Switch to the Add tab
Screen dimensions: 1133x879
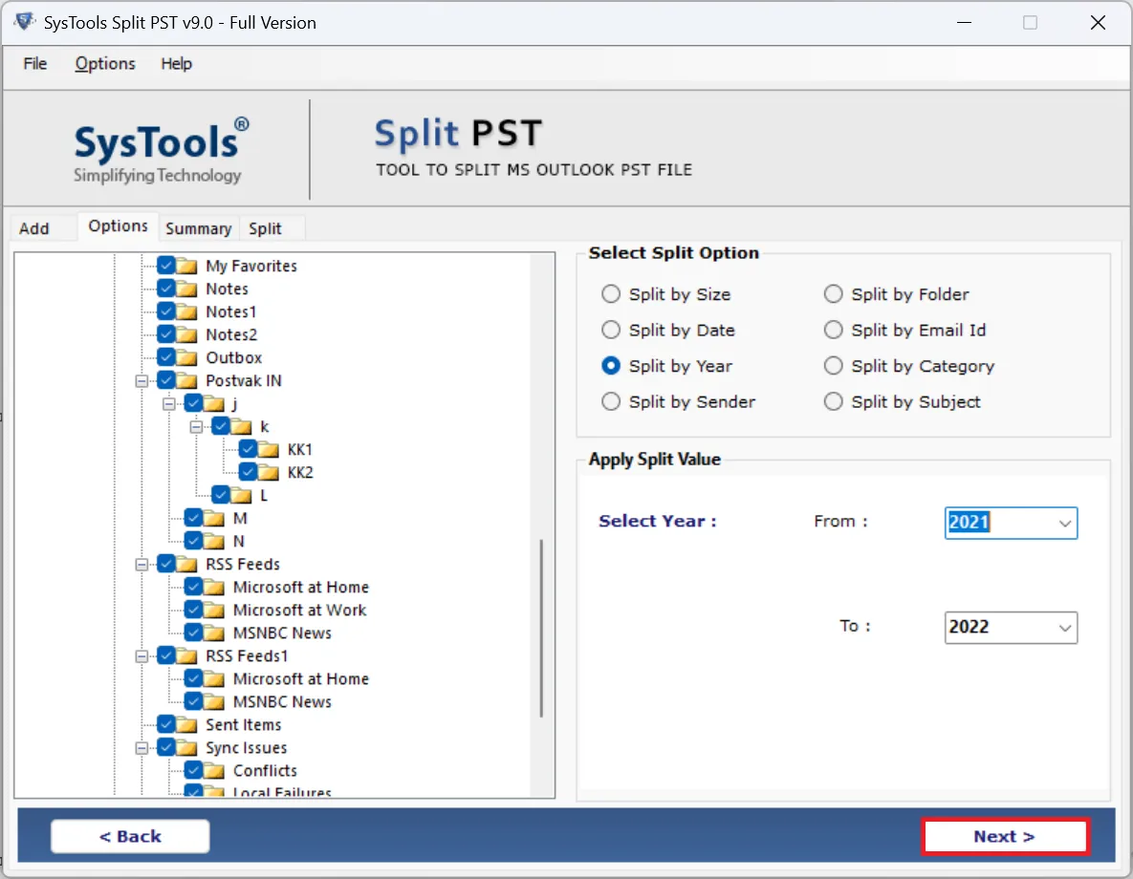pos(34,228)
